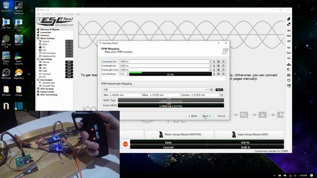Adjust the Pulselength End spinner arrows
The height and width of the screenshot is (178, 317).
point(211,66)
